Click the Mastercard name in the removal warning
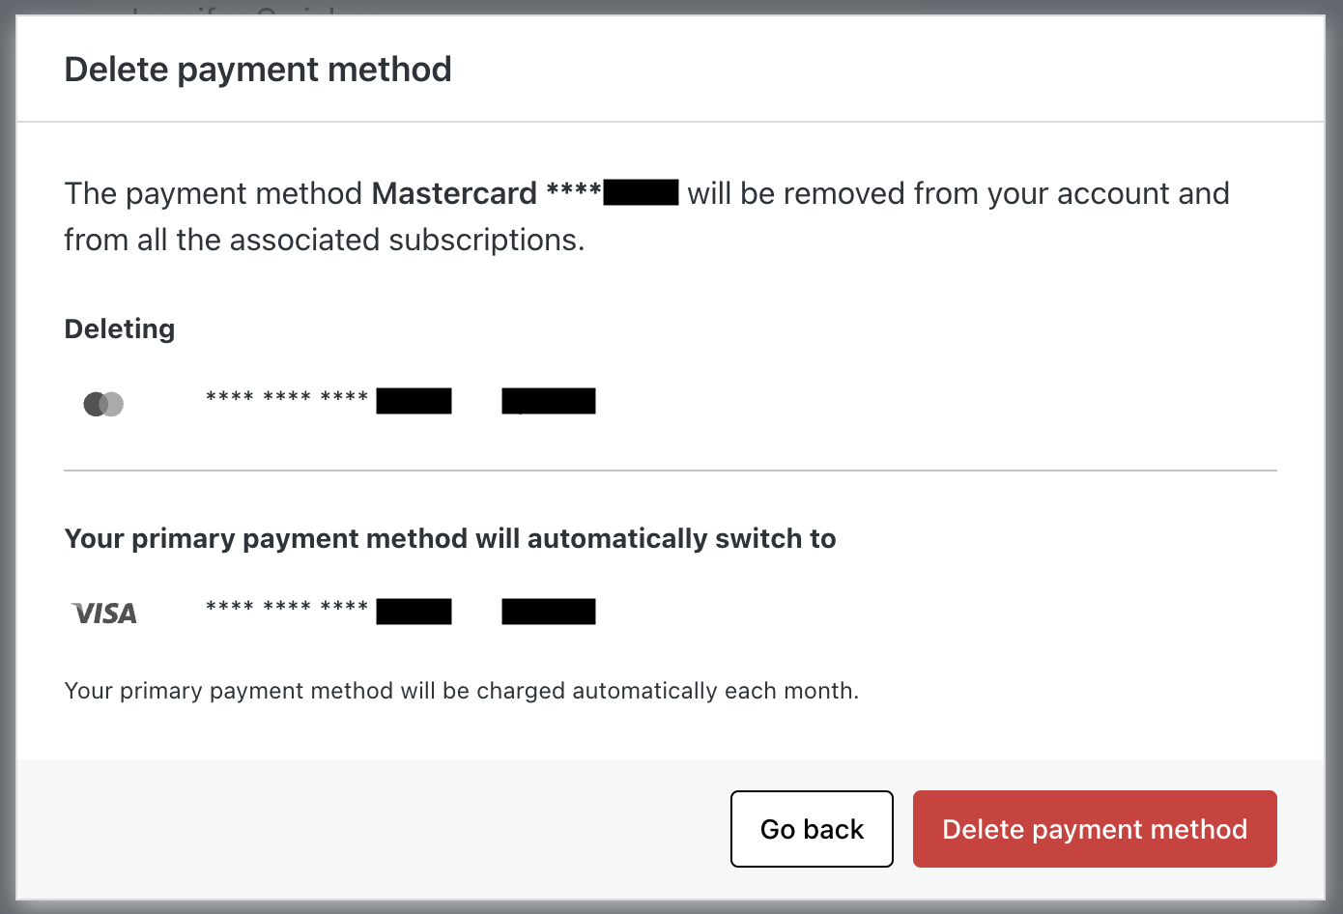The height and width of the screenshot is (914, 1343). 454,193
